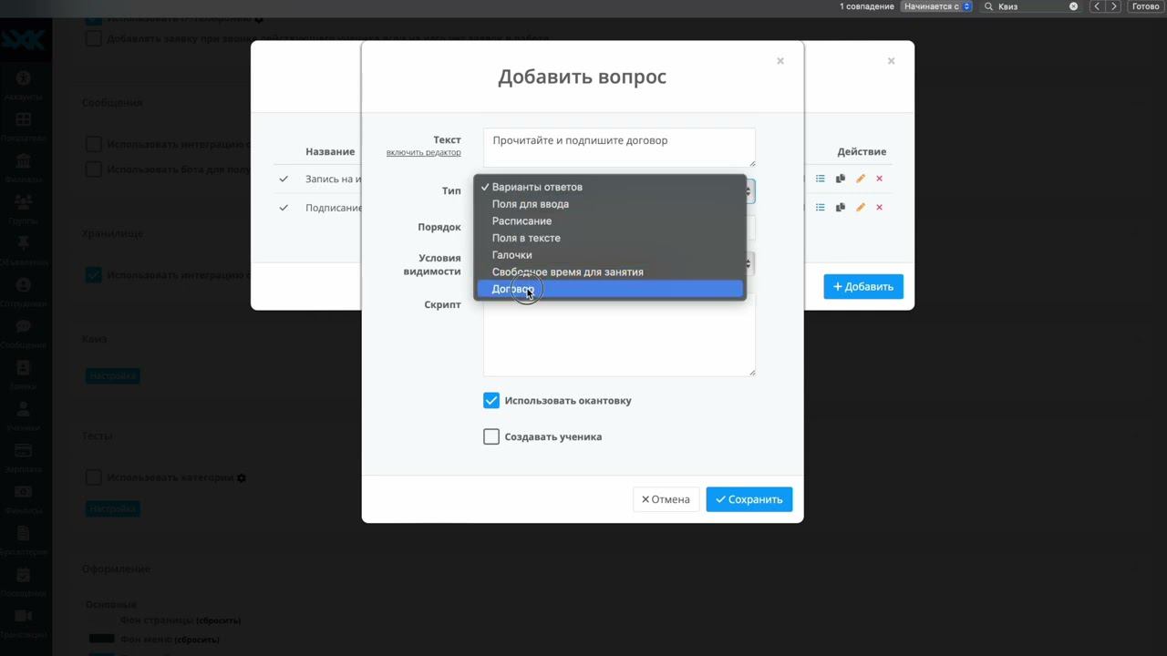The image size is (1167, 656).
Task: Toggle the checkmark on the Запись row
Action: tap(284, 179)
